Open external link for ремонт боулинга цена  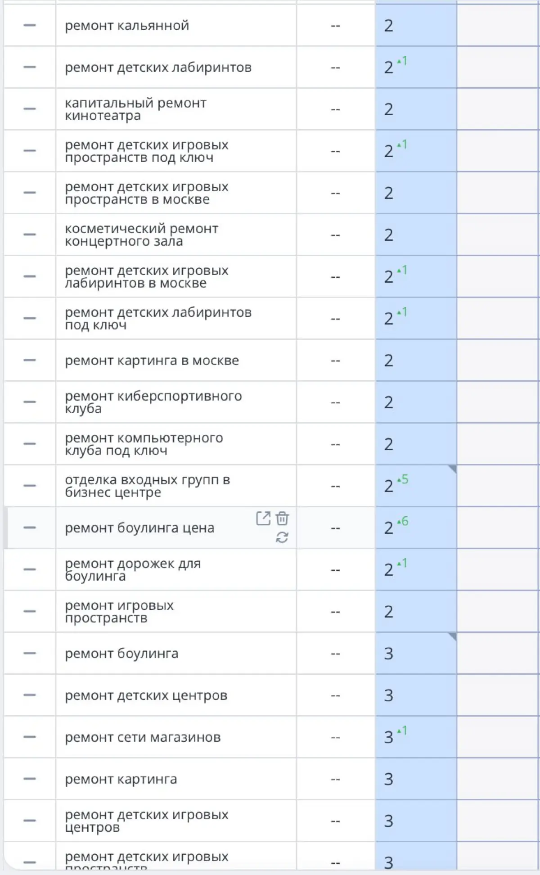click(263, 519)
